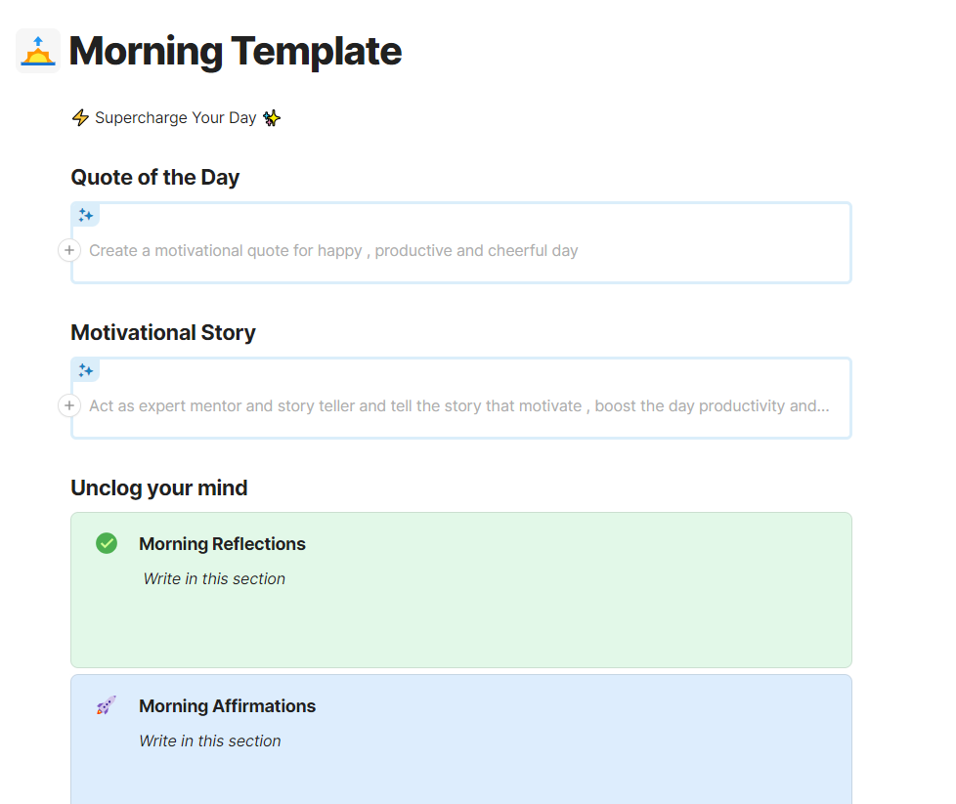The image size is (956, 804).
Task: Click the AI sparkle icon on Motivational Story block
Action: click(x=86, y=369)
